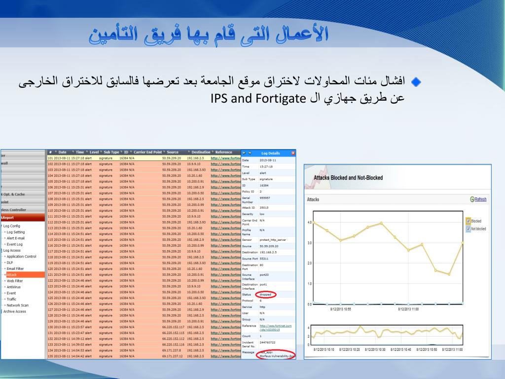505x379 pixels.
Task: Open the filter icon on Sub Type column
Action: point(101,152)
